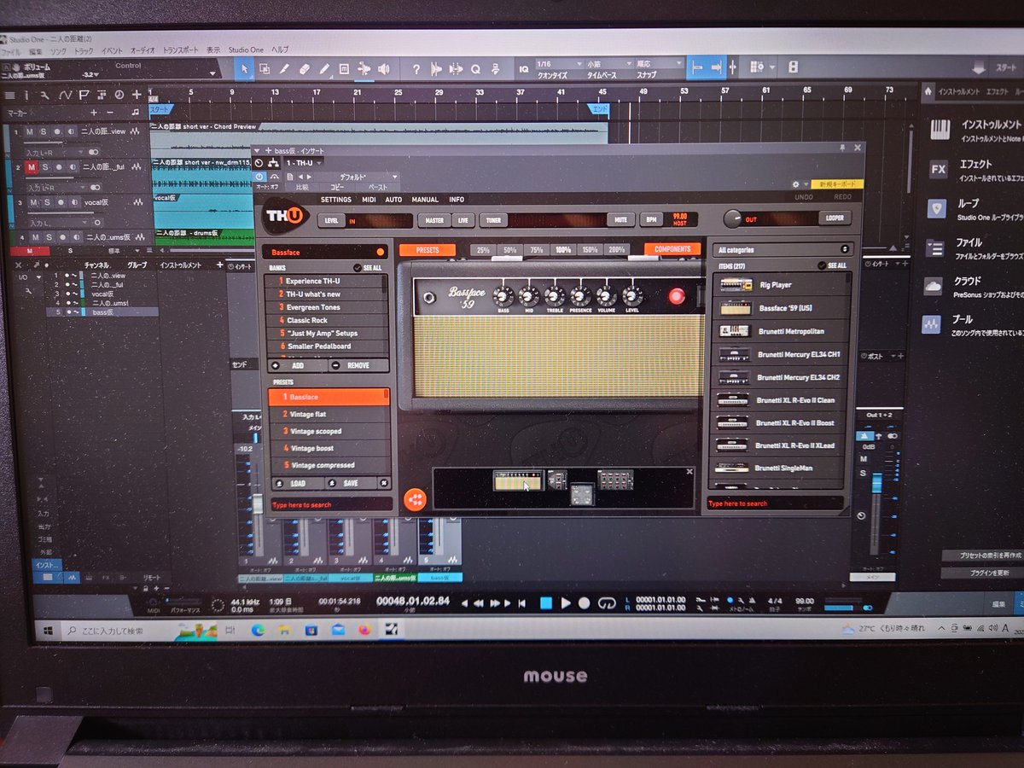Click the SAVE preset button
The height and width of the screenshot is (768, 1024).
click(x=351, y=483)
